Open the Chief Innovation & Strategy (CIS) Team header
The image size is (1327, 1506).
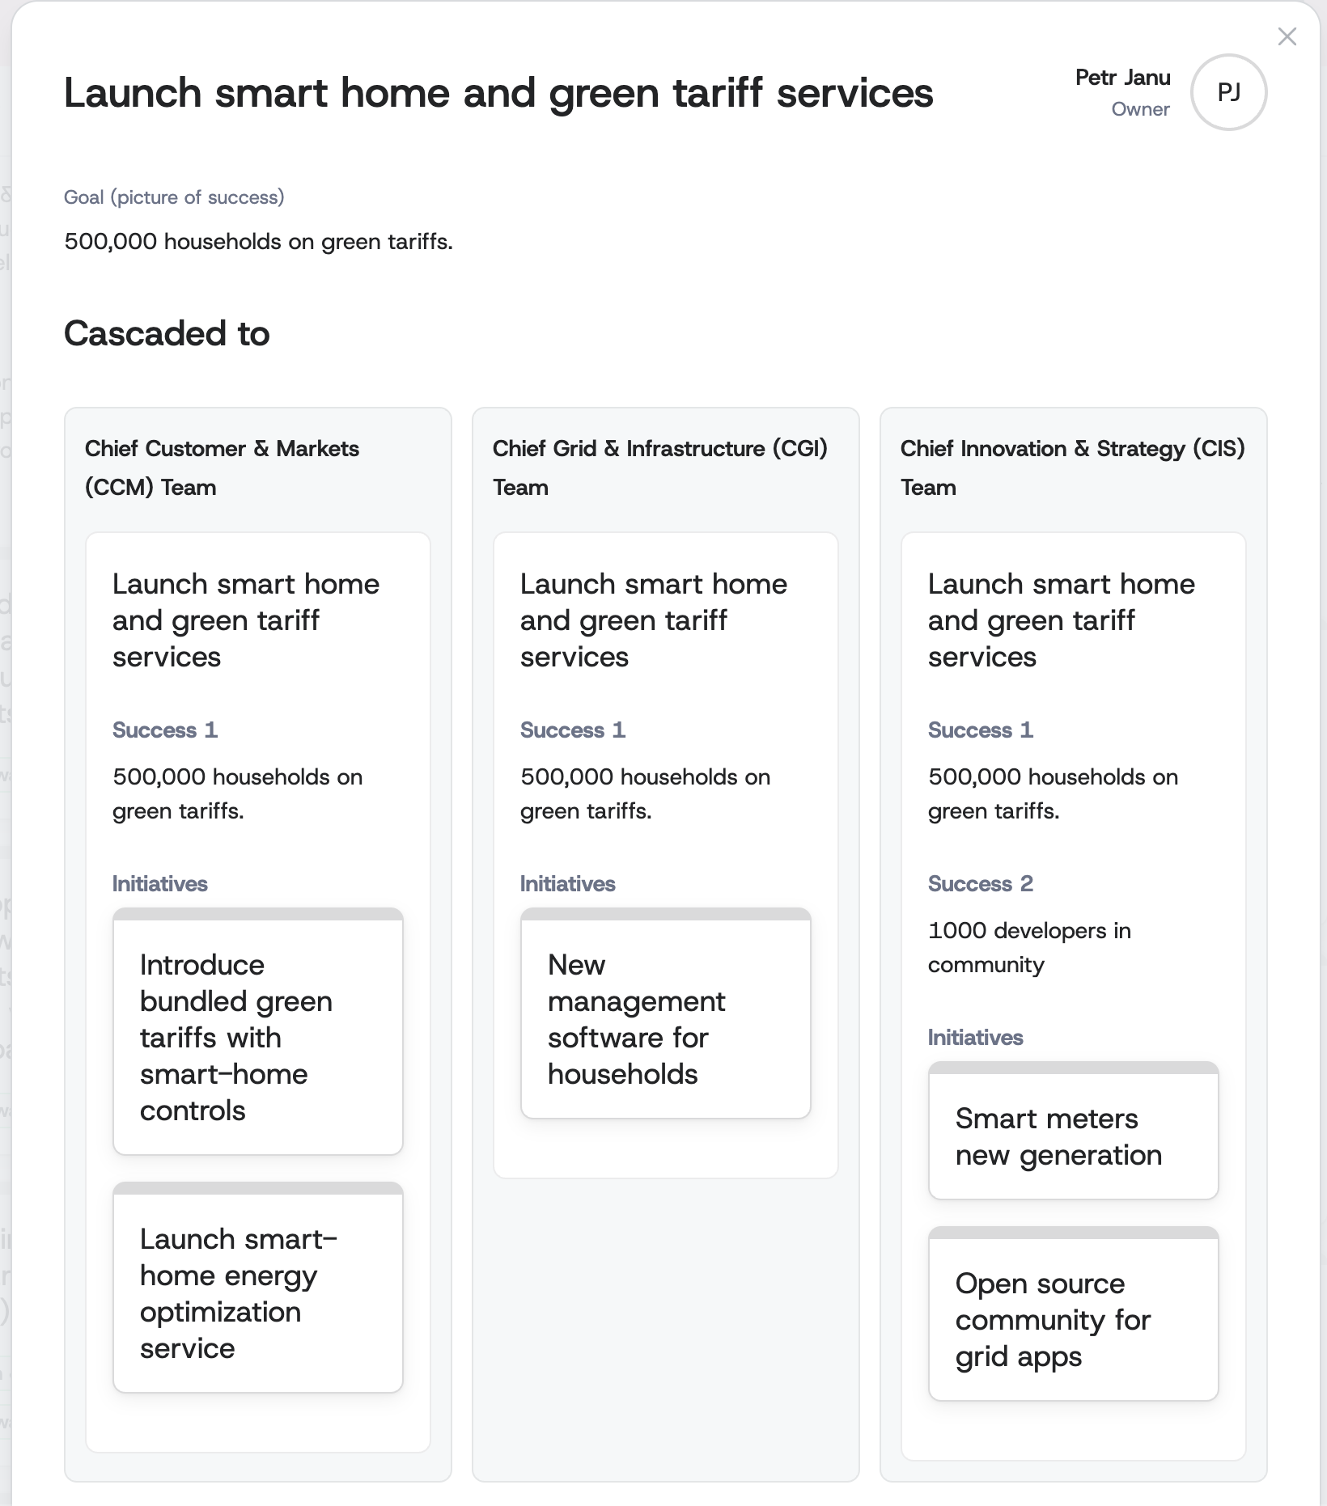tap(1072, 467)
